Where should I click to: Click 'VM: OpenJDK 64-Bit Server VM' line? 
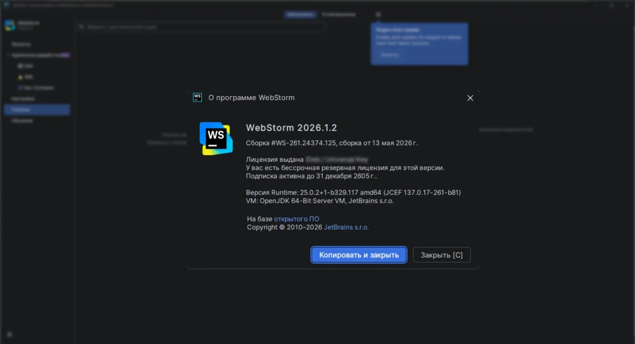320,201
